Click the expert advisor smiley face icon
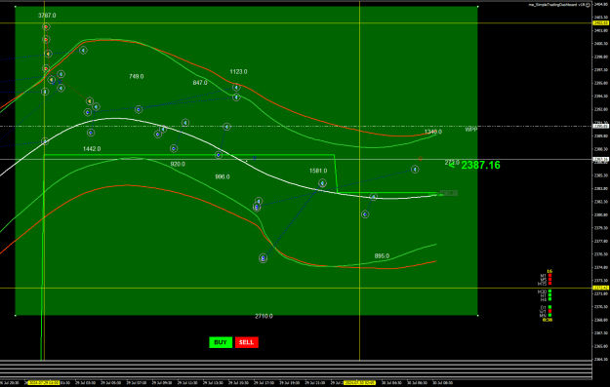610x387 pixels. (589, 5)
